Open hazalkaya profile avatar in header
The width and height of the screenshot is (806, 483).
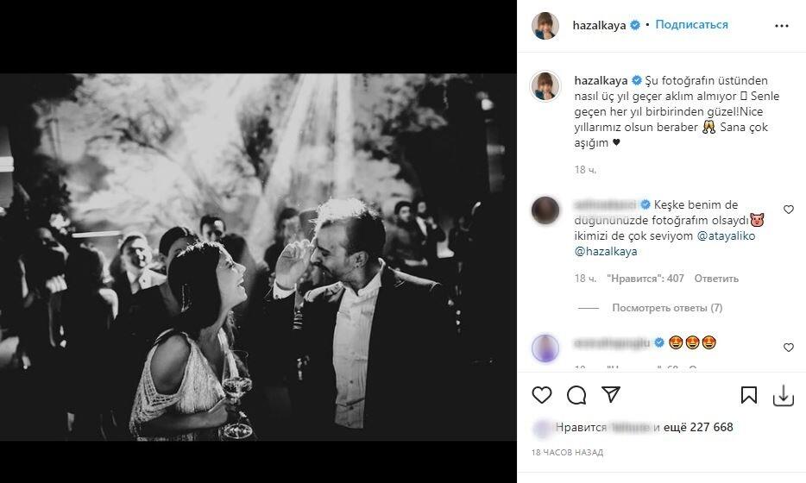545,26
